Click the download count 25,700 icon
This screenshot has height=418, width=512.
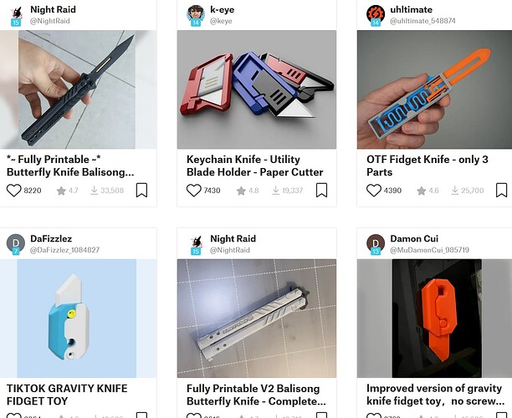click(454, 191)
